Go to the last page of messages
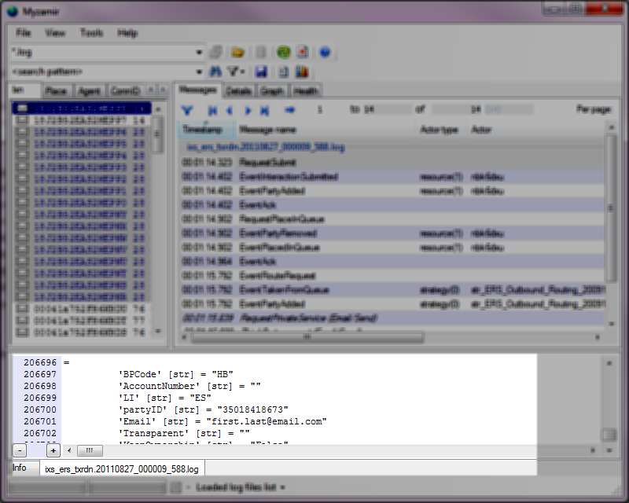The height and width of the screenshot is (503, 629). point(265,110)
